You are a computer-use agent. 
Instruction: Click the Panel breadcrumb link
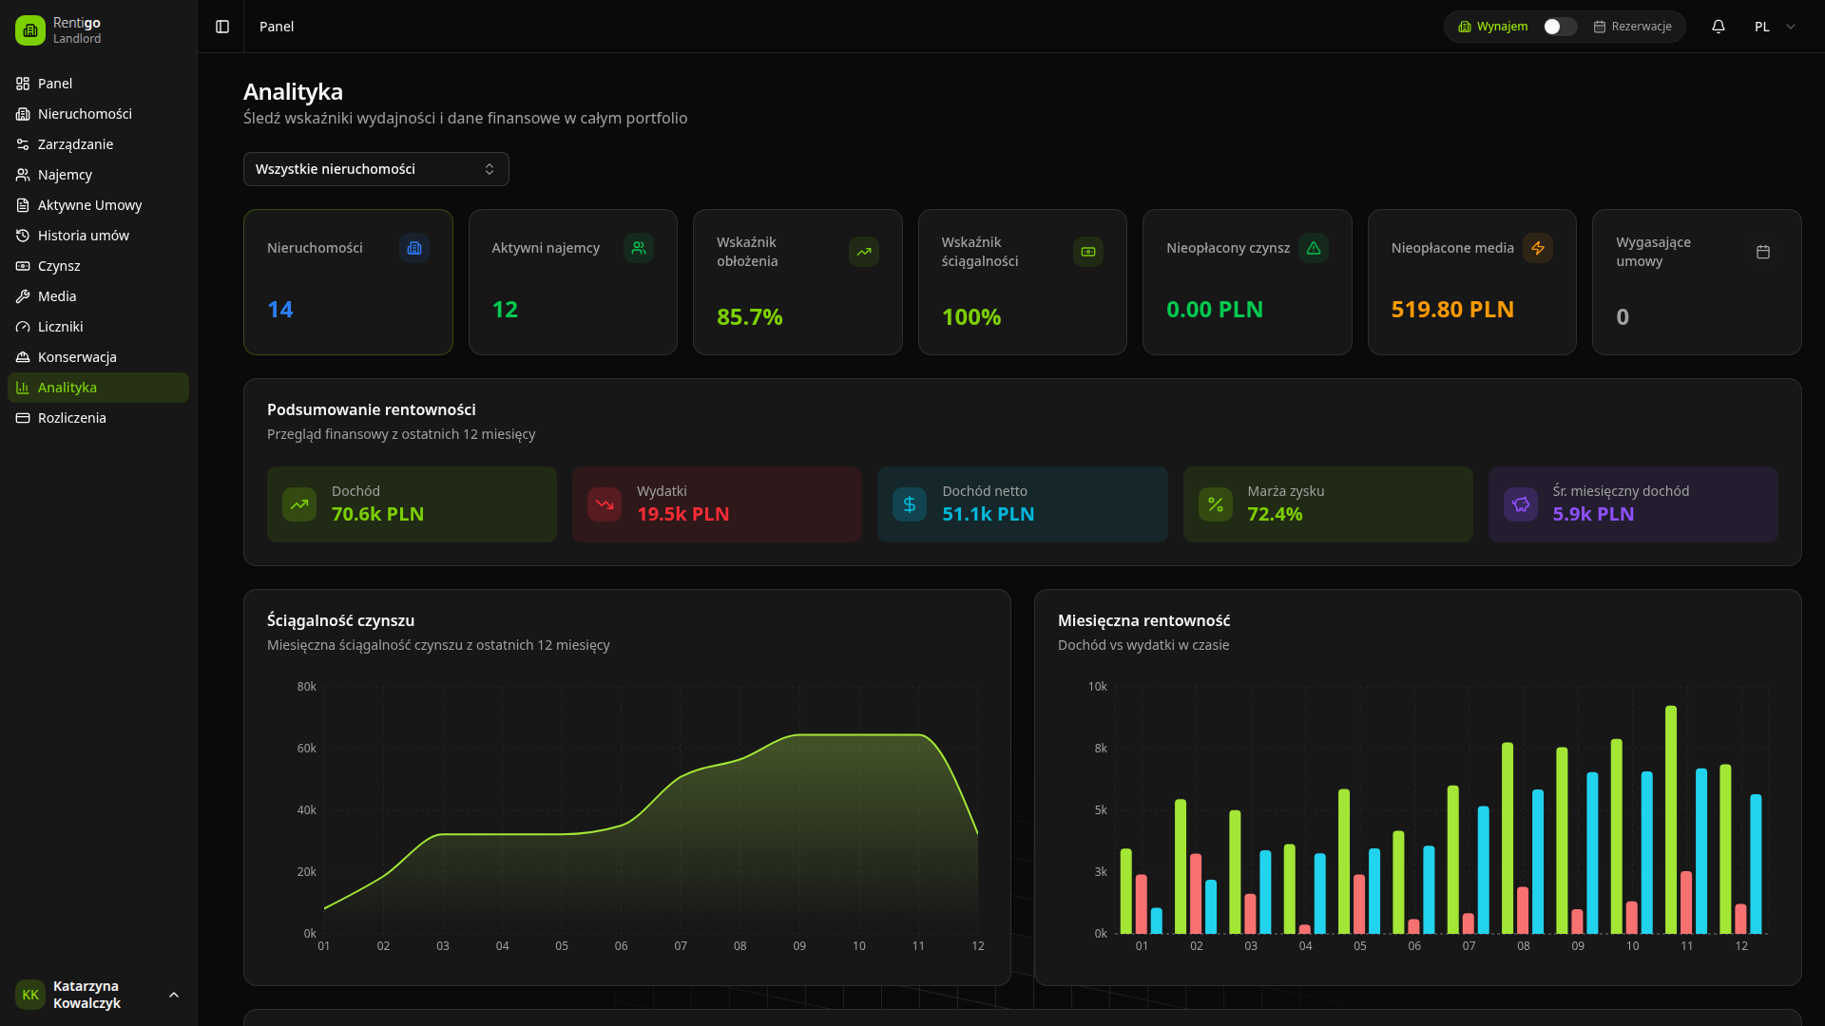[277, 27]
